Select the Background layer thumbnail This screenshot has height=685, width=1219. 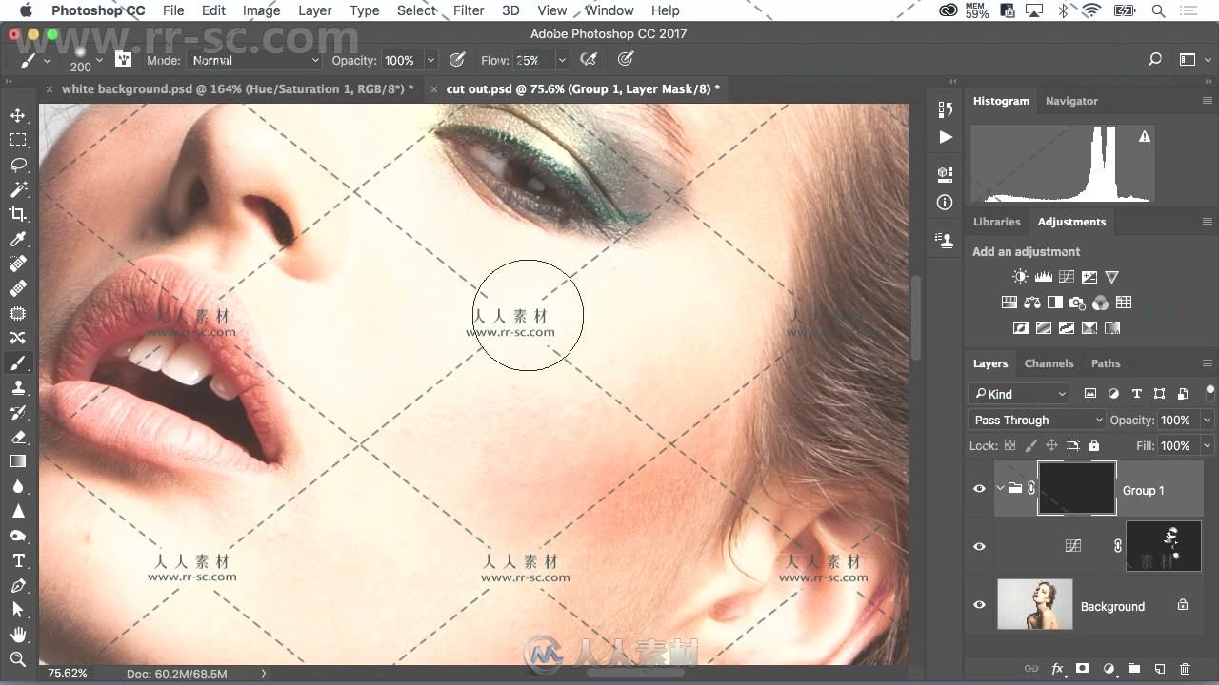[1034, 605]
